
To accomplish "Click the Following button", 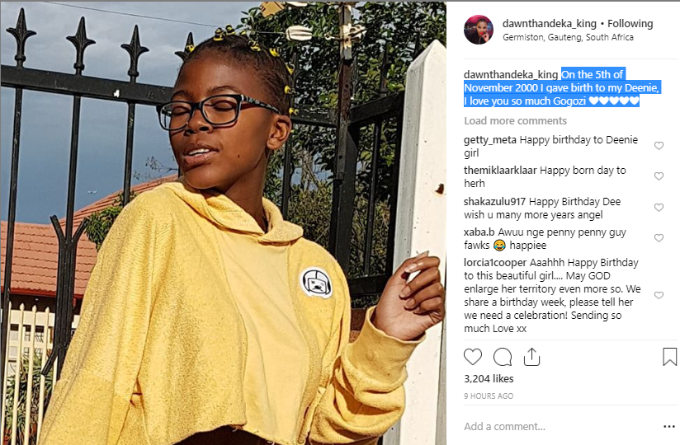I will [630, 24].
